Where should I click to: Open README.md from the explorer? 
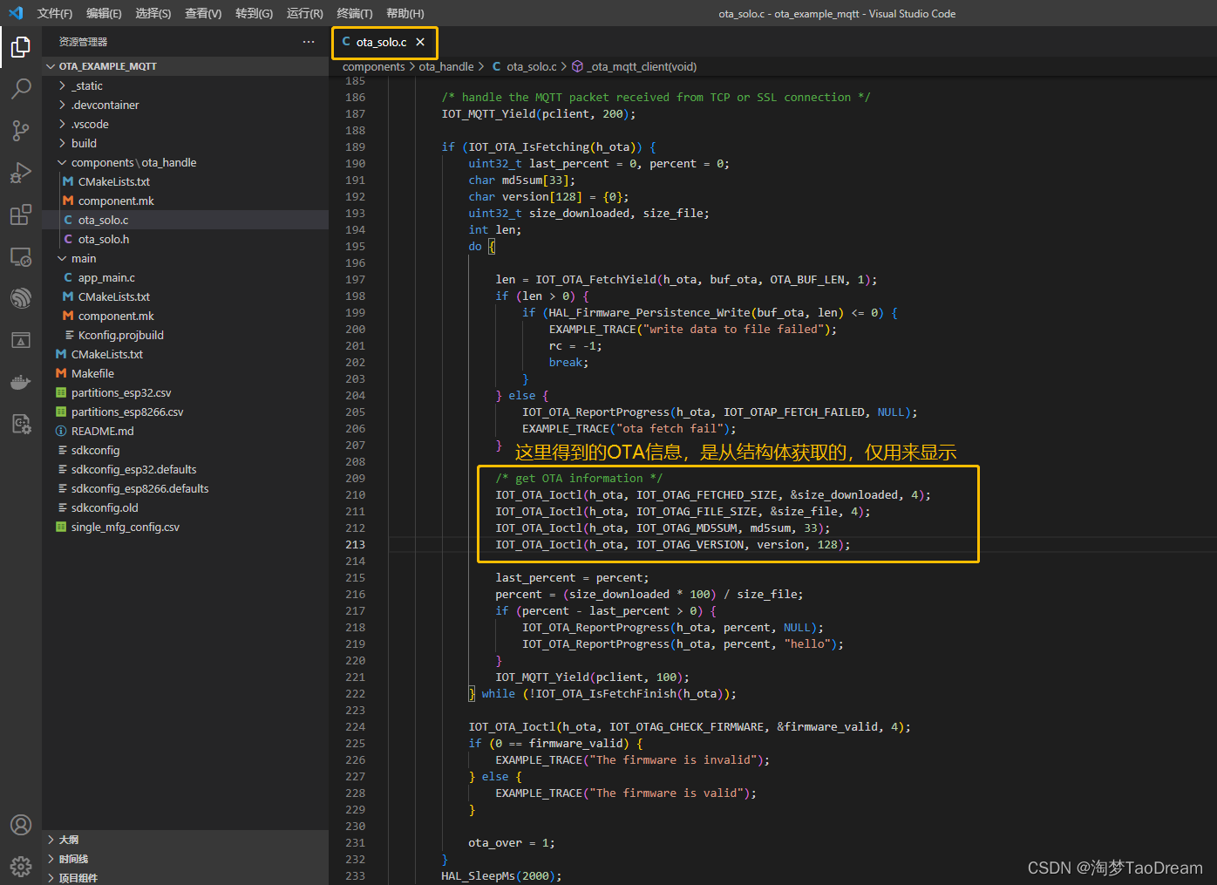pyautogui.click(x=102, y=431)
